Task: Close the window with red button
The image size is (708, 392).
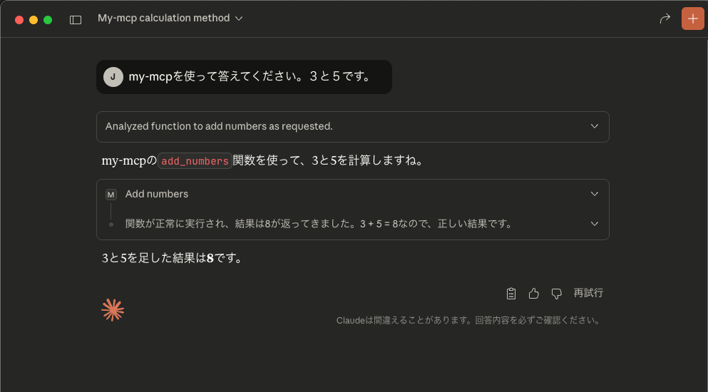Action: (19, 19)
